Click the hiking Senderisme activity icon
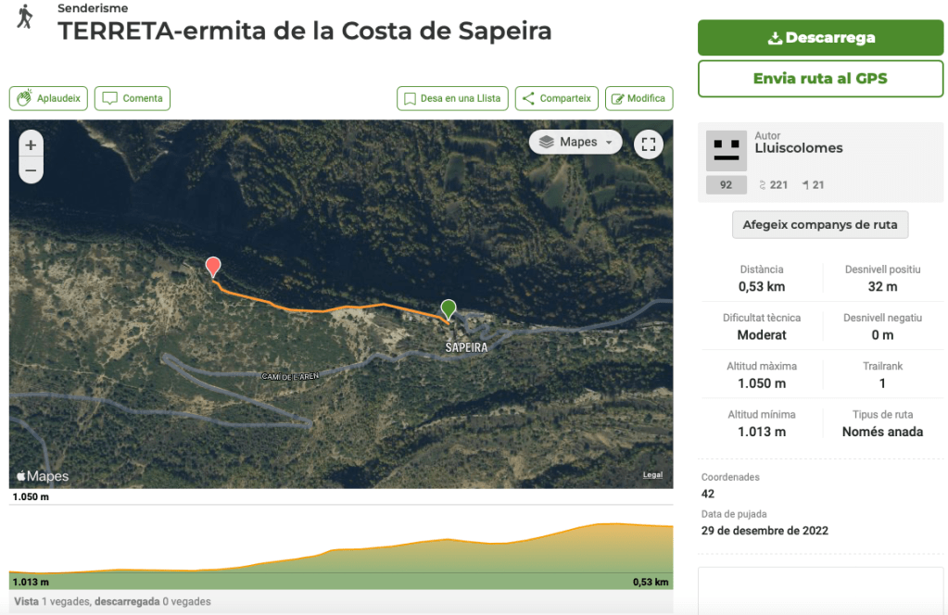 tap(25, 16)
